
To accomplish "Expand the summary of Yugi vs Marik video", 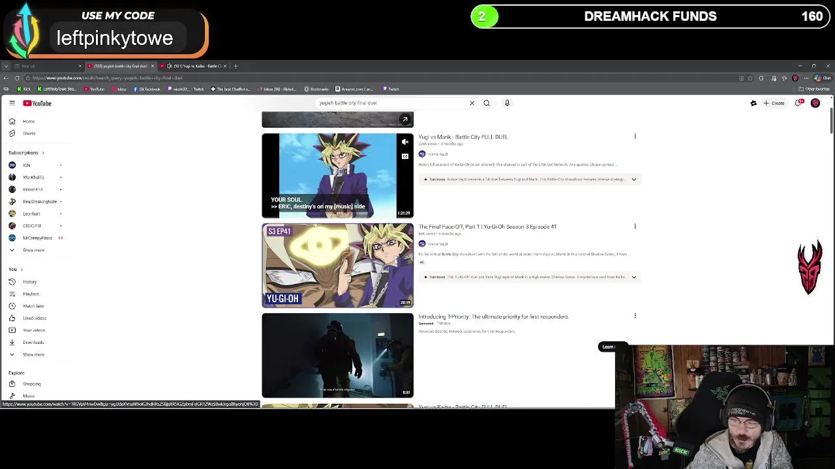I will pos(633,179).
